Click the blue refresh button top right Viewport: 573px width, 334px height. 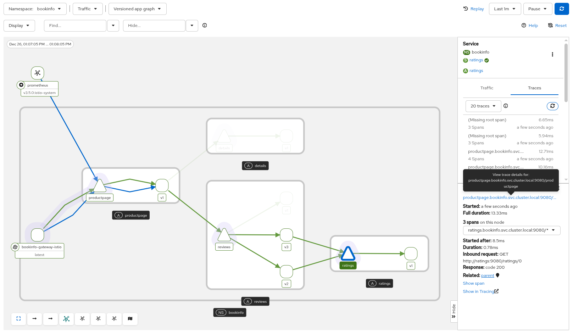coord(561,9)
